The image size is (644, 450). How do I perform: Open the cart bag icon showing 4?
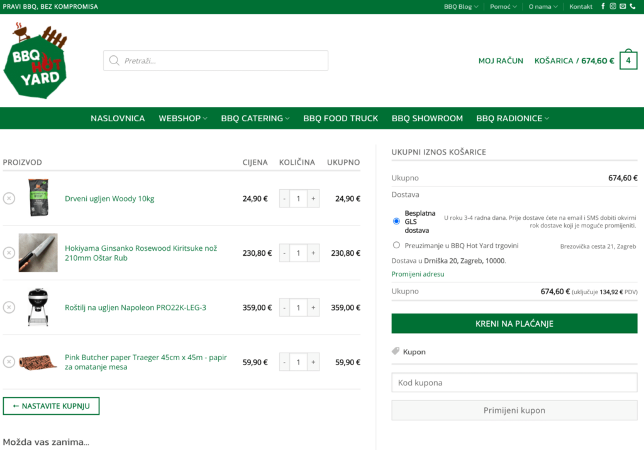pos(628,60)
